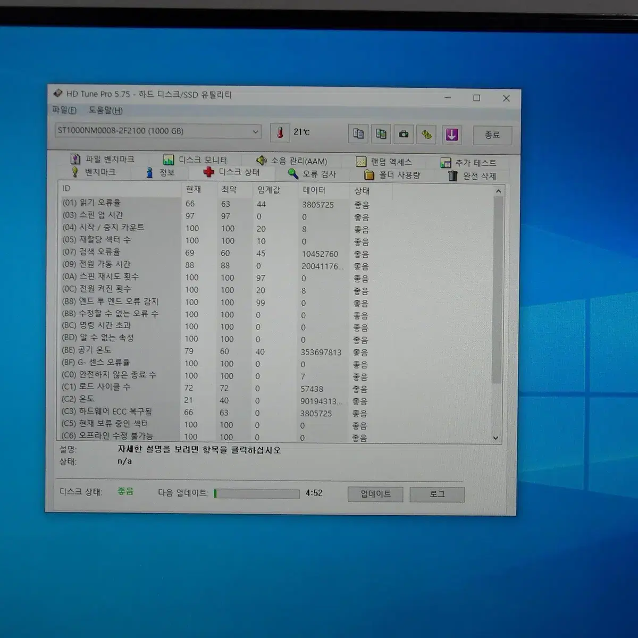Screen dimensions: 638x638
Task: Click the 종료 exit button
Action: (x=492, y=135)
